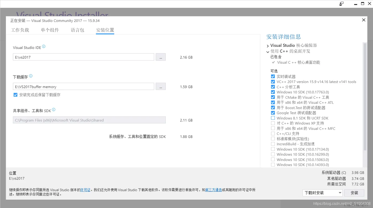Click info icon next to 共享组件、工具和 SDK
Image resolution: width=373 pixels, height=208 pixels.
54,110
